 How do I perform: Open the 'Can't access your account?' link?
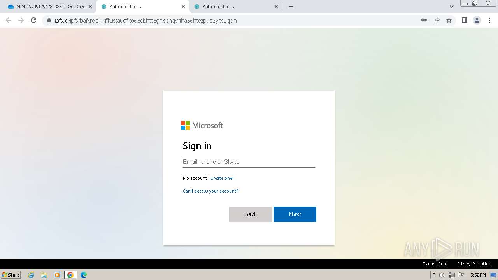tap(210, 191)
